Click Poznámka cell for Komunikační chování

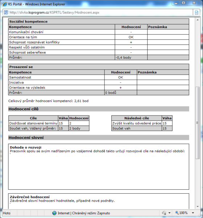[168, 32]
